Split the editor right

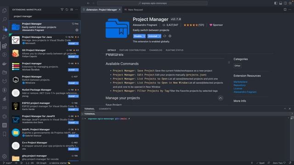[x=285, y=10]
